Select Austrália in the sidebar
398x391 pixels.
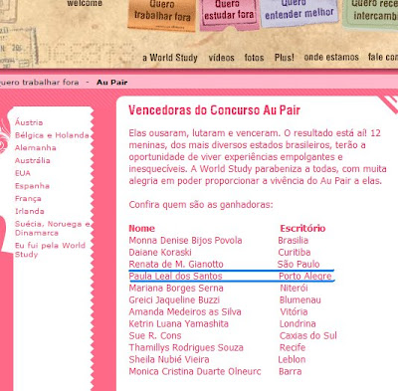(33, 160)
